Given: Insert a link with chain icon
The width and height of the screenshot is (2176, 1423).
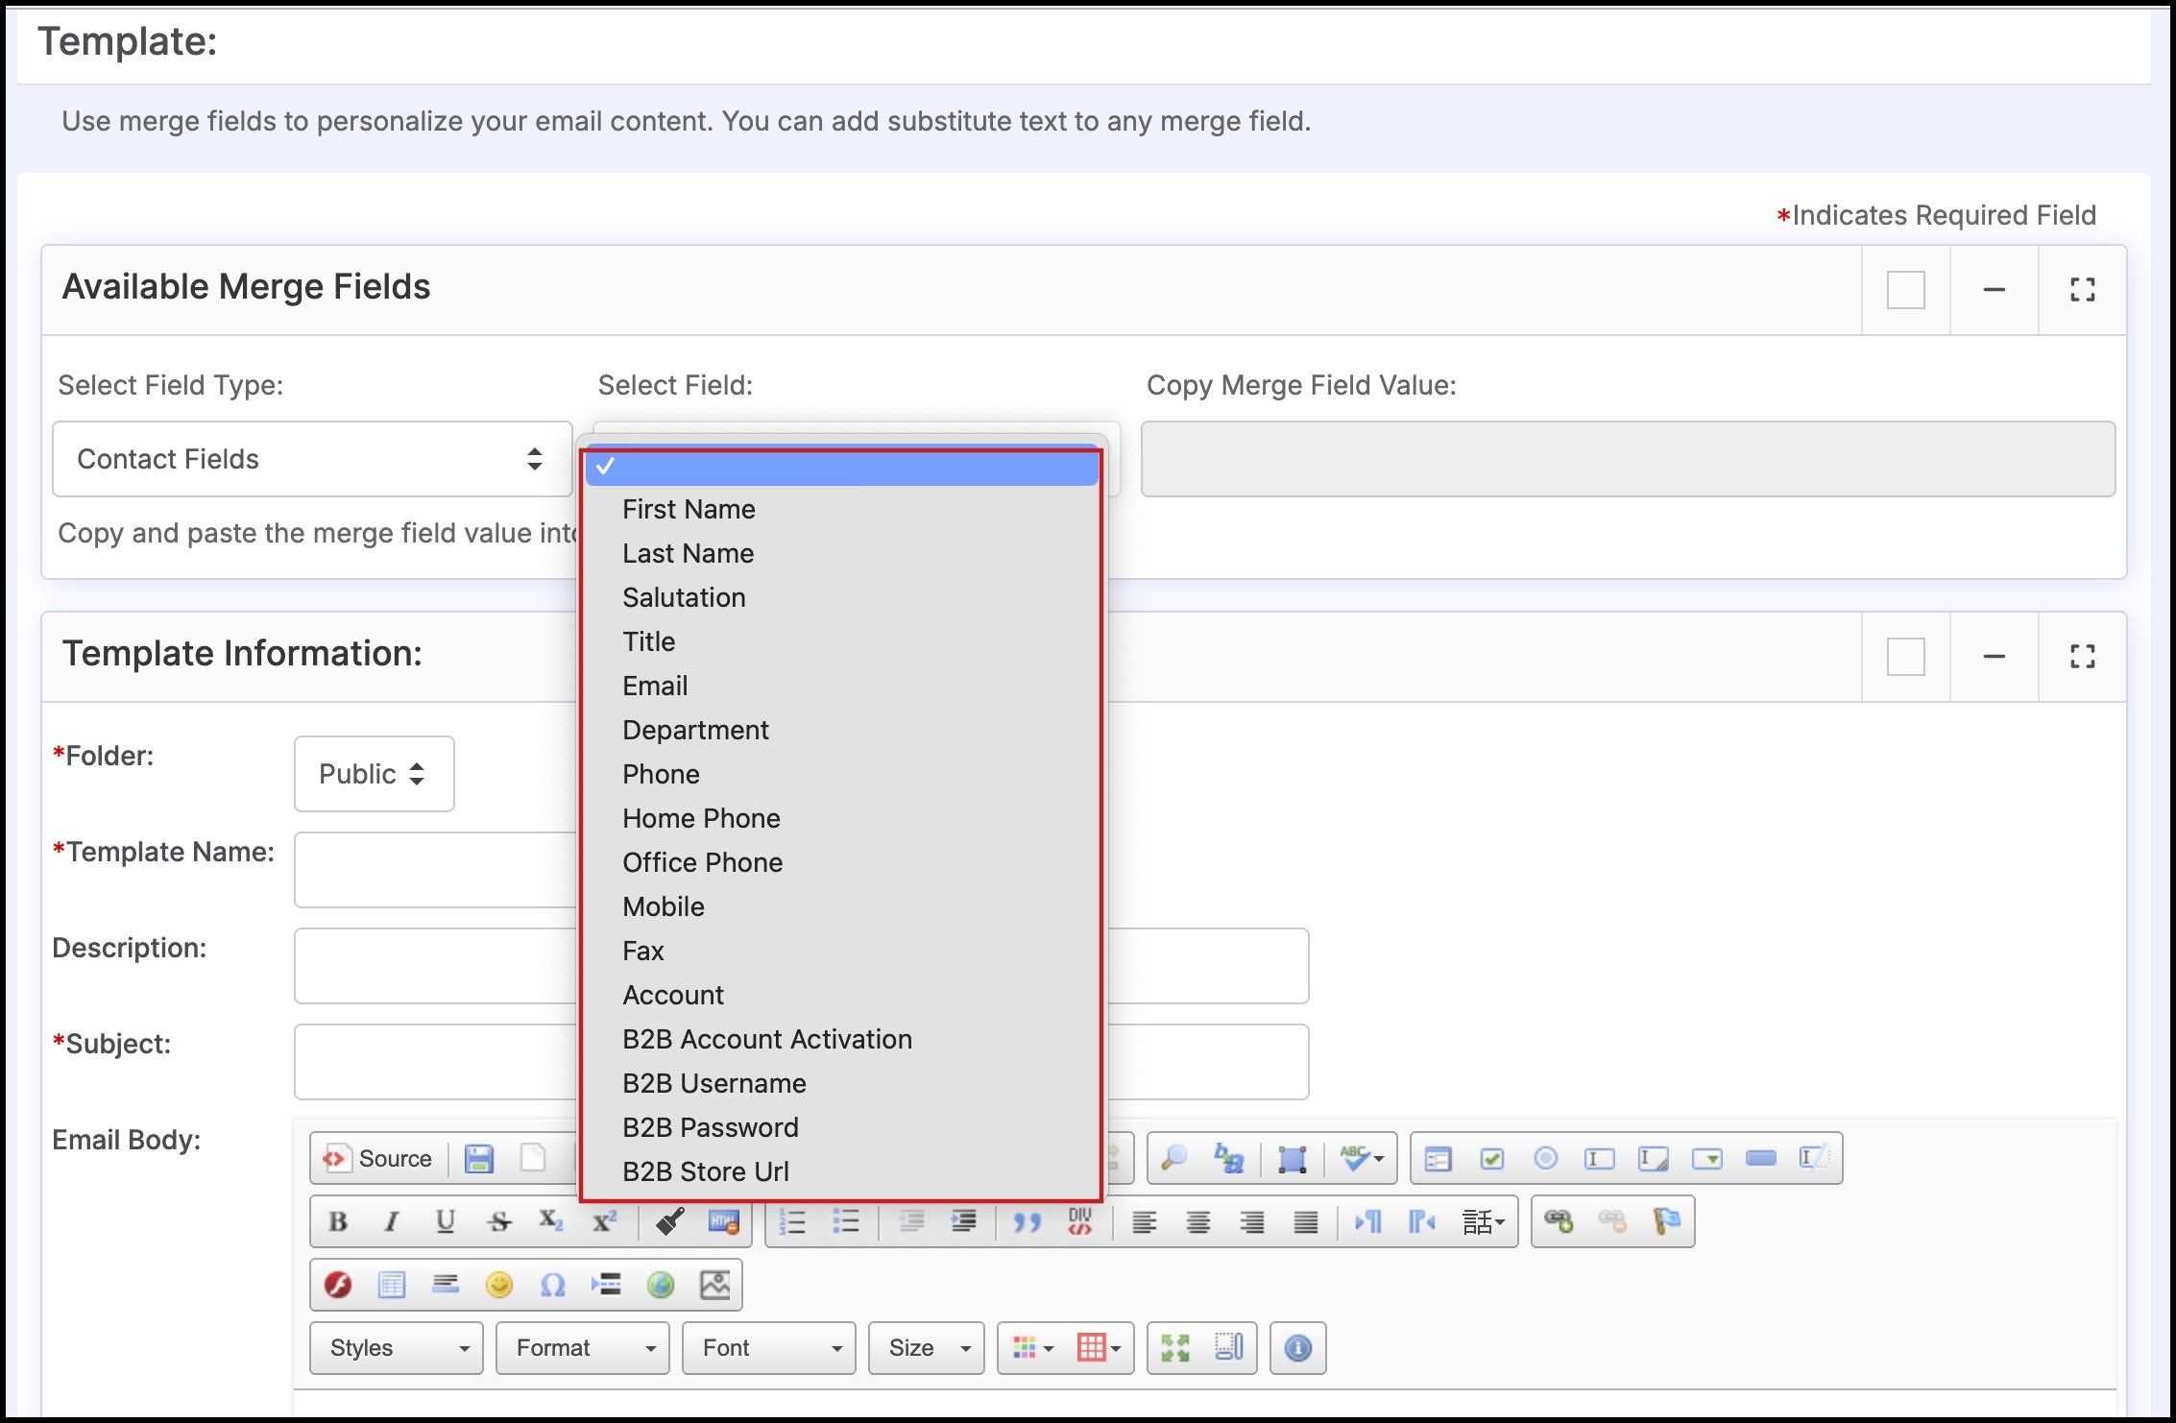Looking at the screenshot, I should (1559, 1221).
